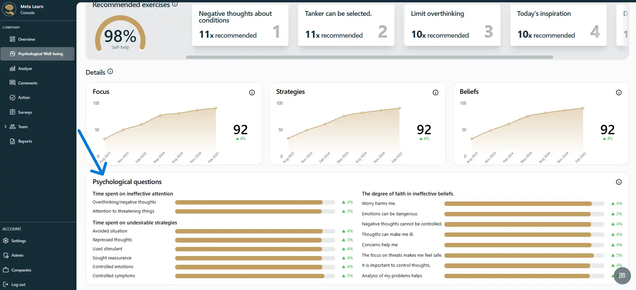636x290 pixels.
Task: Click the horizontal exercises scrollbar
Action: click(x=369, y=57)
